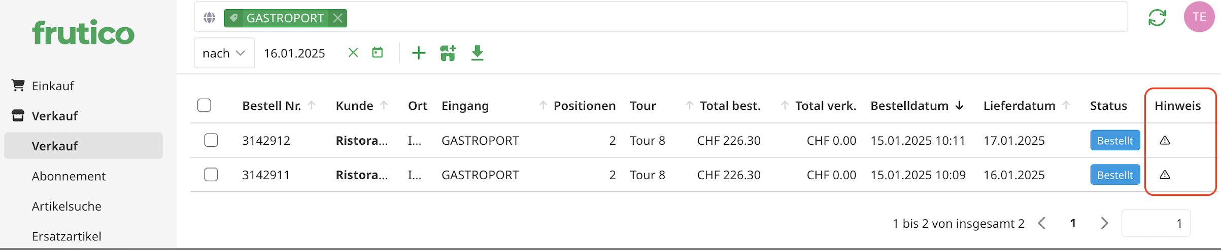Click warning icon for order 3142911
Viewport: 1221px width, 250px height.
(x=1165, y=175)
